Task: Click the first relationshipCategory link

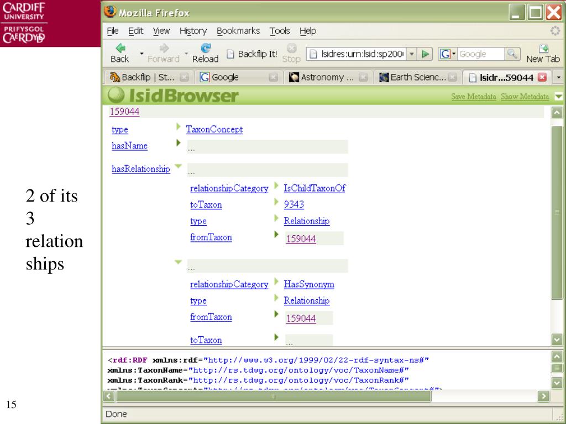Action: pyautogui.click(x=229, y=188)
